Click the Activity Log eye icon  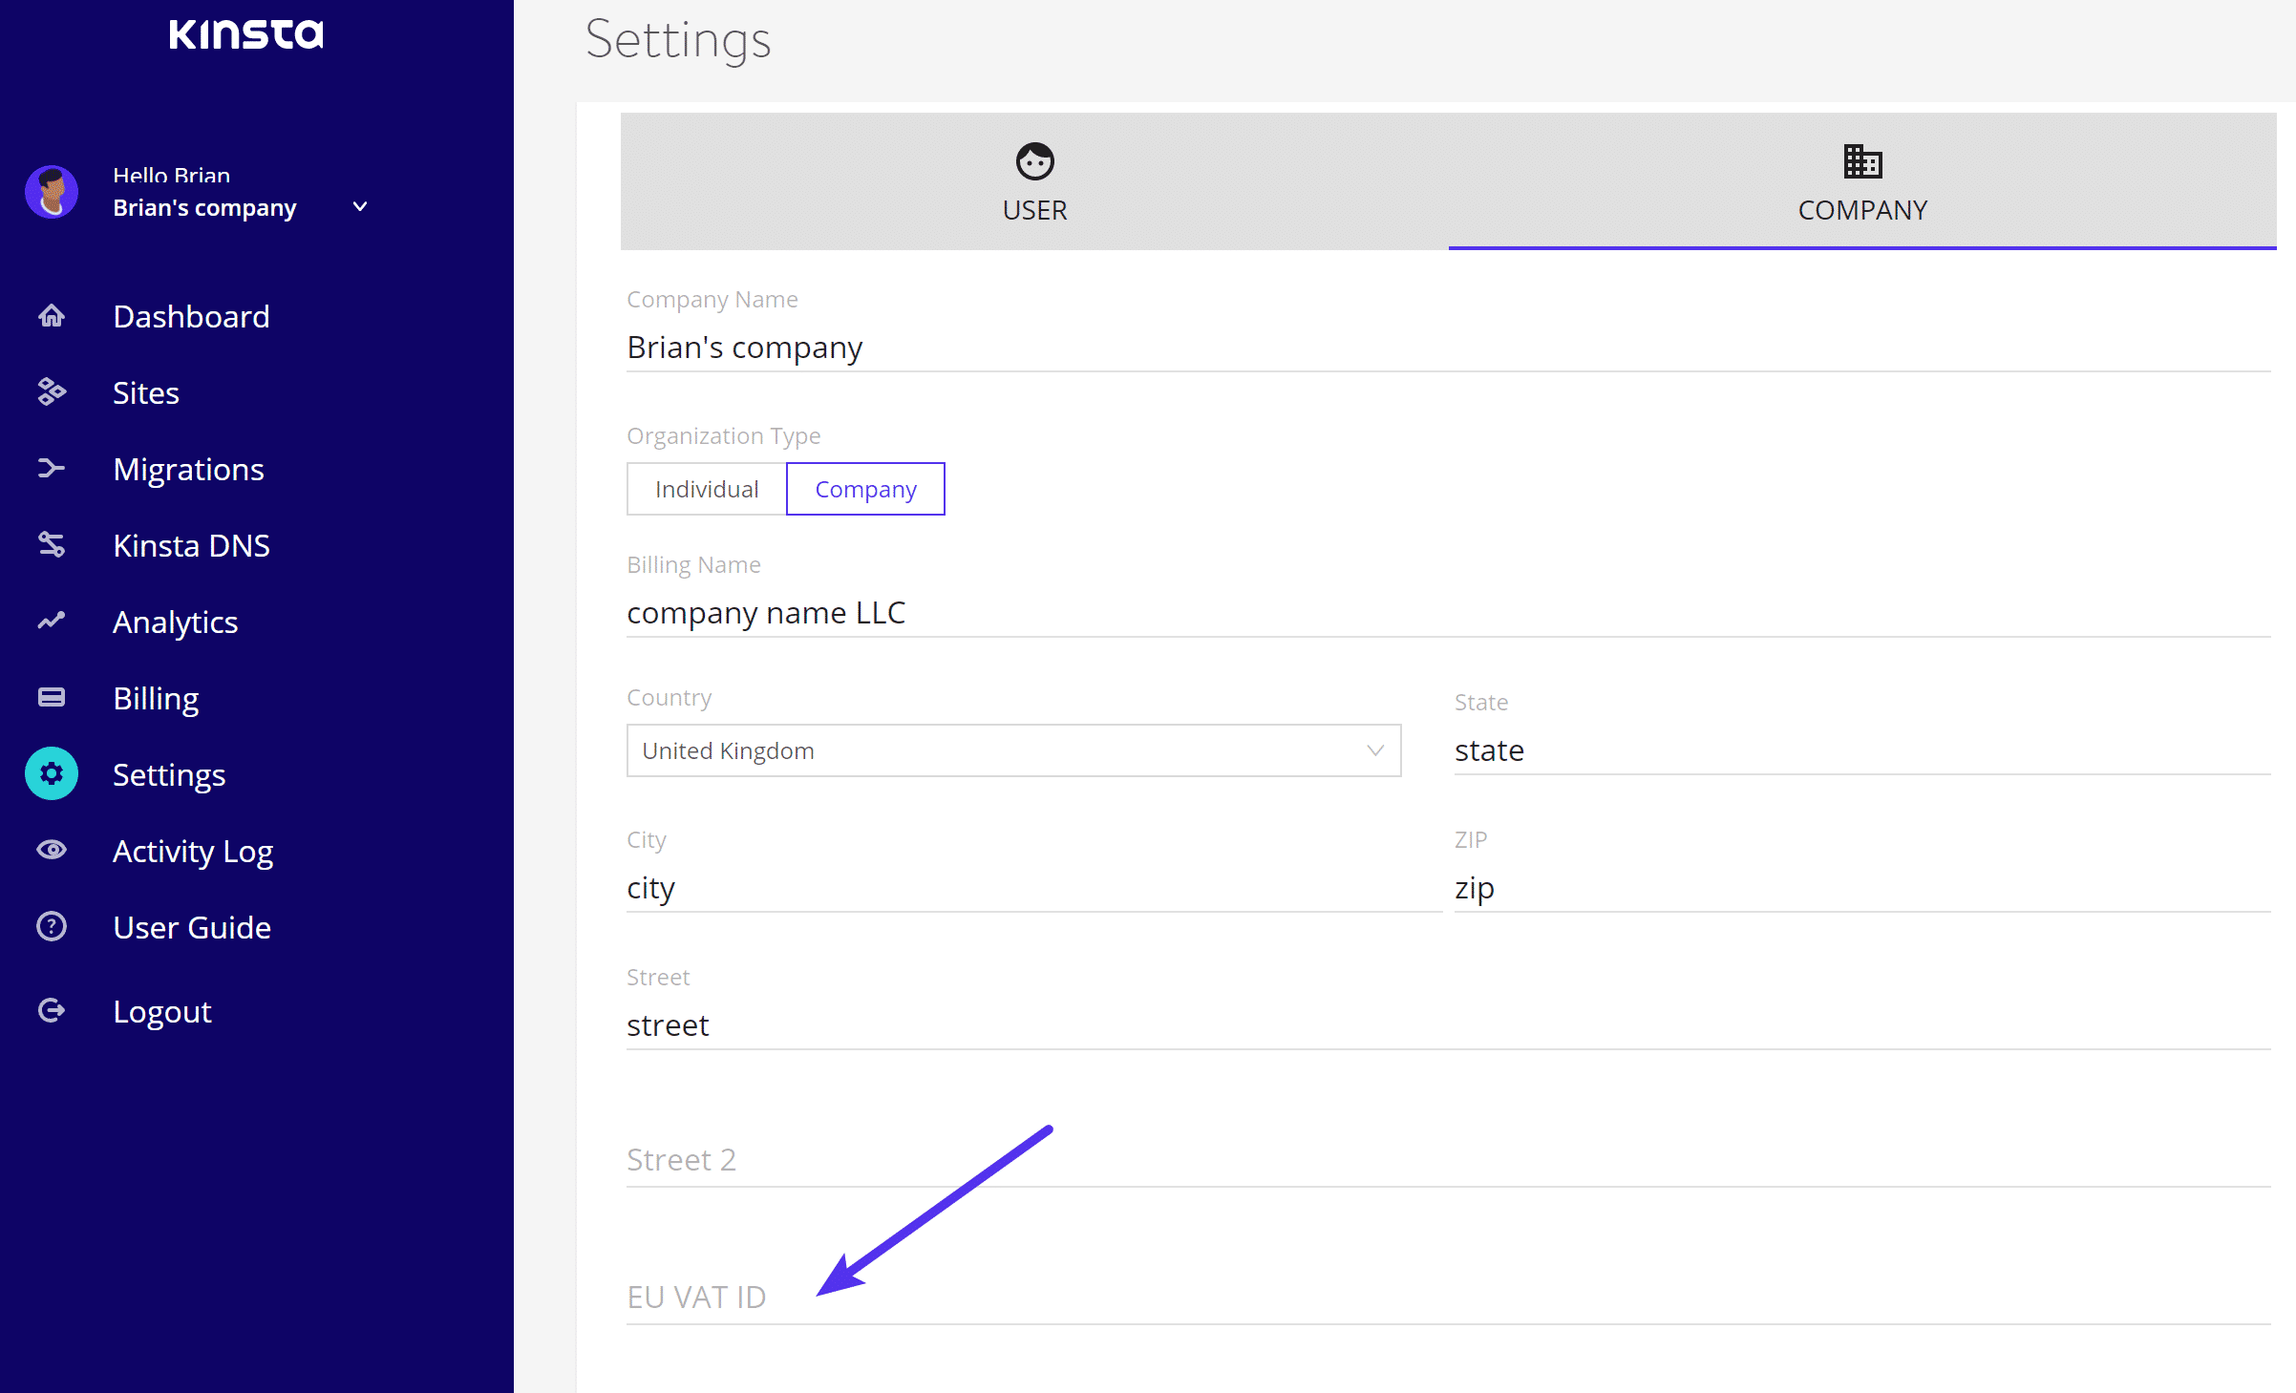coord(52,850)
